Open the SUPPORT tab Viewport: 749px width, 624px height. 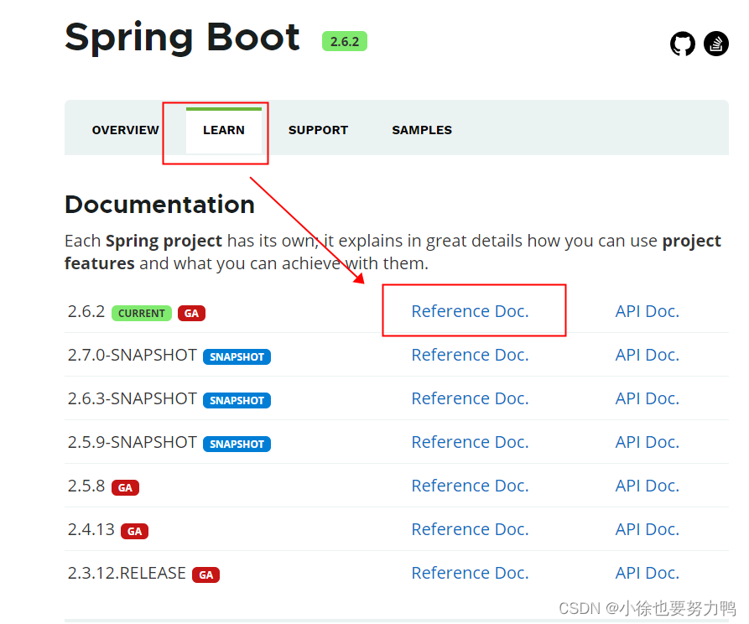(x=318, y=130)
